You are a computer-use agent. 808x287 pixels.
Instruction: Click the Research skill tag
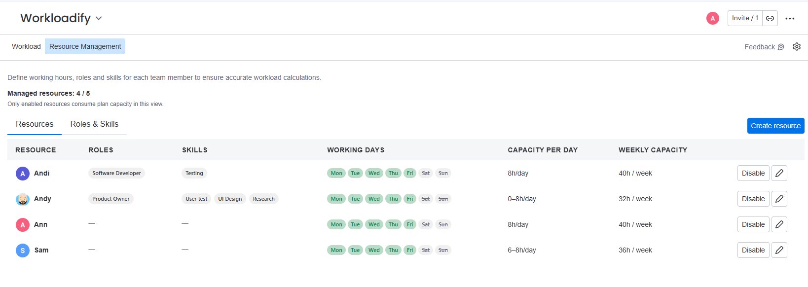coord(263,199)
